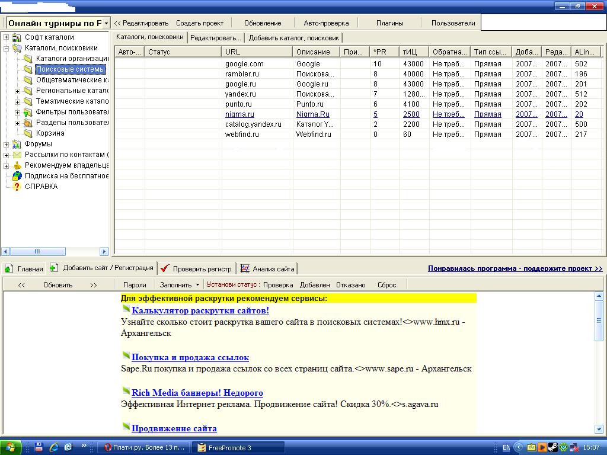The image size is (607, 455).
Task: Click the scroll down arrow in ads pane
Action: click(x=599, y=429)
